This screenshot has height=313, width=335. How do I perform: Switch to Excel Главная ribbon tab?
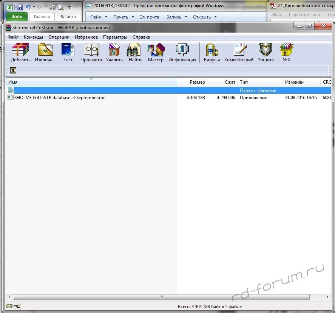click(x=42, y=17)
